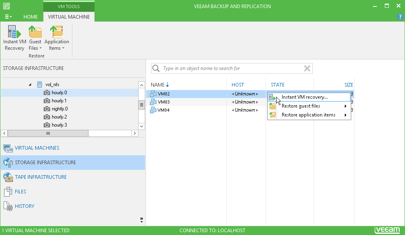Collapse the vol_nfs tree node
405x235 pixels.
coord(30,85)
